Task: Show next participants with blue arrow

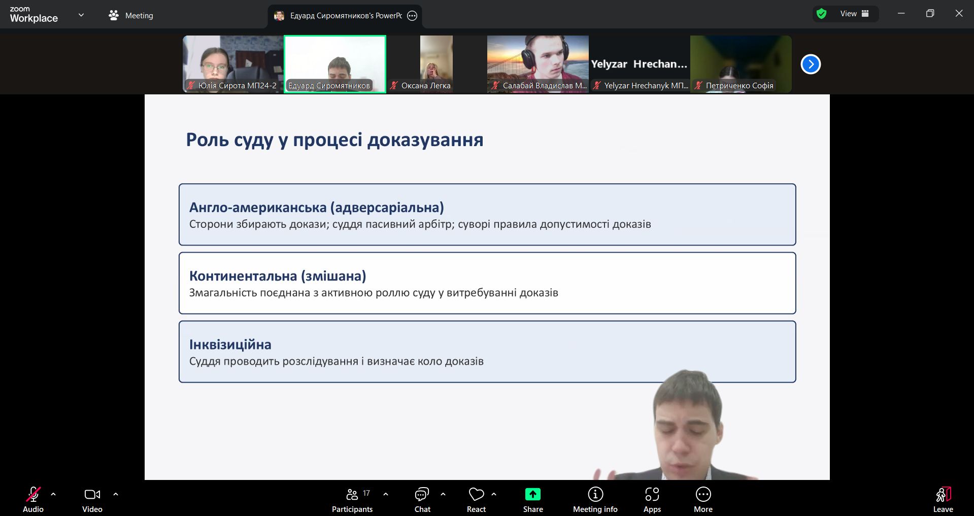Action: pos(810,64)
